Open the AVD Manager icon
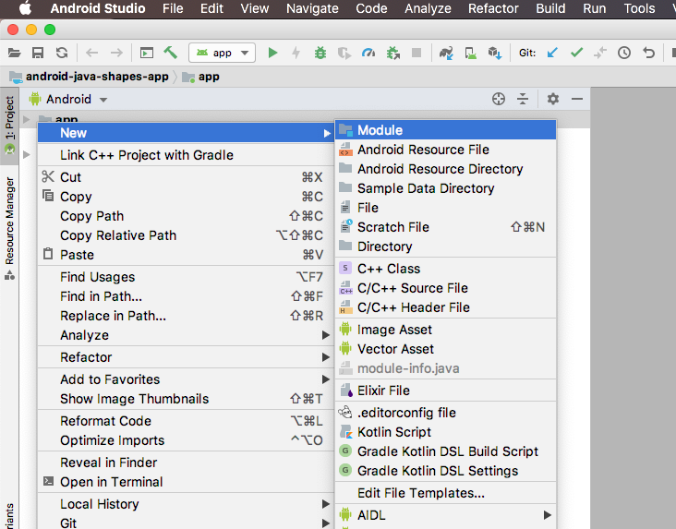Image resolution: width=676 pixels, height=529 pixels. [x=470, y=53]
